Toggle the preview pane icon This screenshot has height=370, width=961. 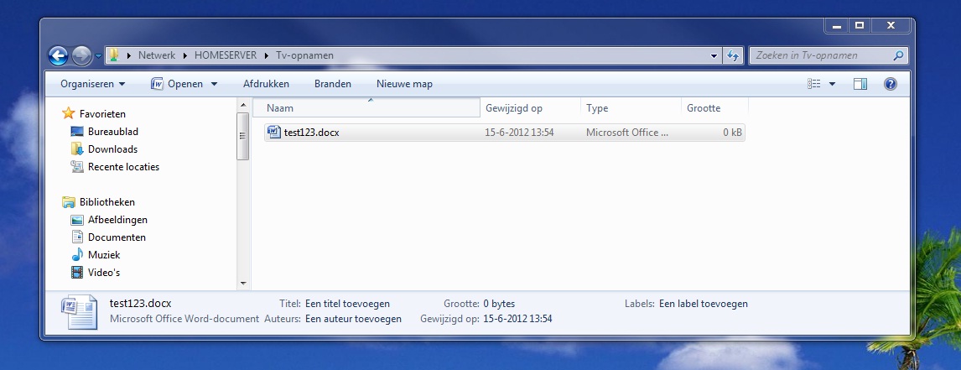[x=860, y=84]
